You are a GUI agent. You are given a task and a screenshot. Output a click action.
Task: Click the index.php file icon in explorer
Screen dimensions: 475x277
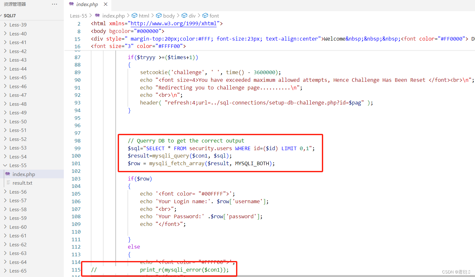click(8, 174)
